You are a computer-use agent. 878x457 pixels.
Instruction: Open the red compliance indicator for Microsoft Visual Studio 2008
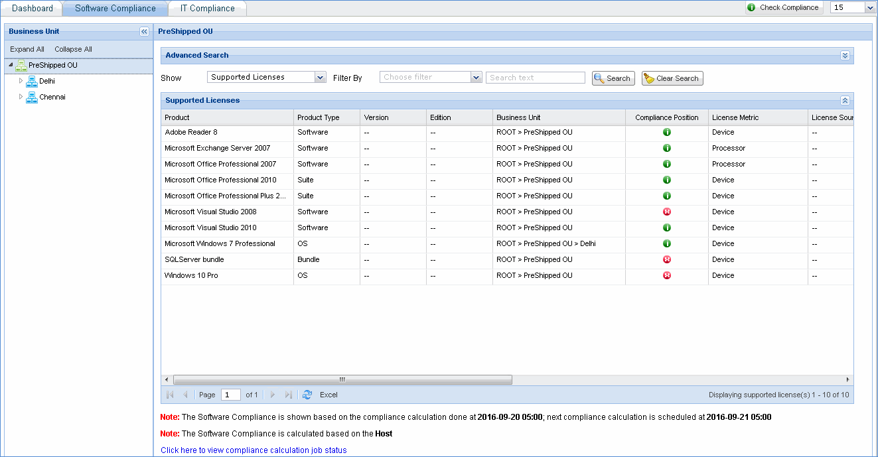click(667, 212)
